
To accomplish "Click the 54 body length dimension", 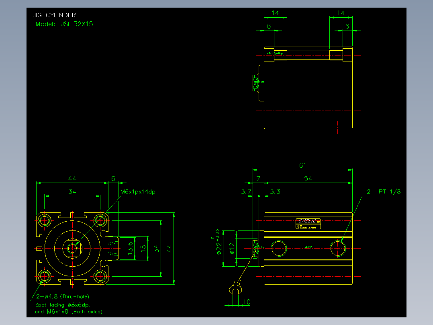I will click(308, 179).
